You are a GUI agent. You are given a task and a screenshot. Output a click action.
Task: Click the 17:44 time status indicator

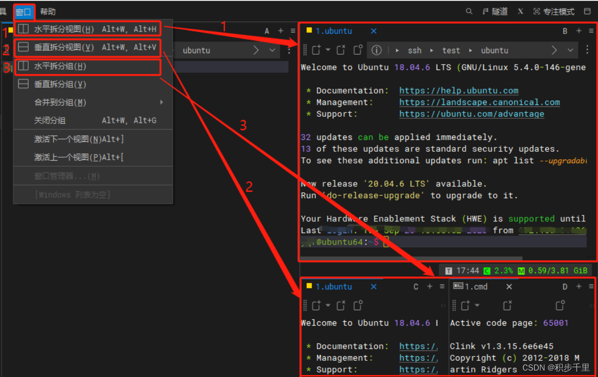click(x=462, y=271)
